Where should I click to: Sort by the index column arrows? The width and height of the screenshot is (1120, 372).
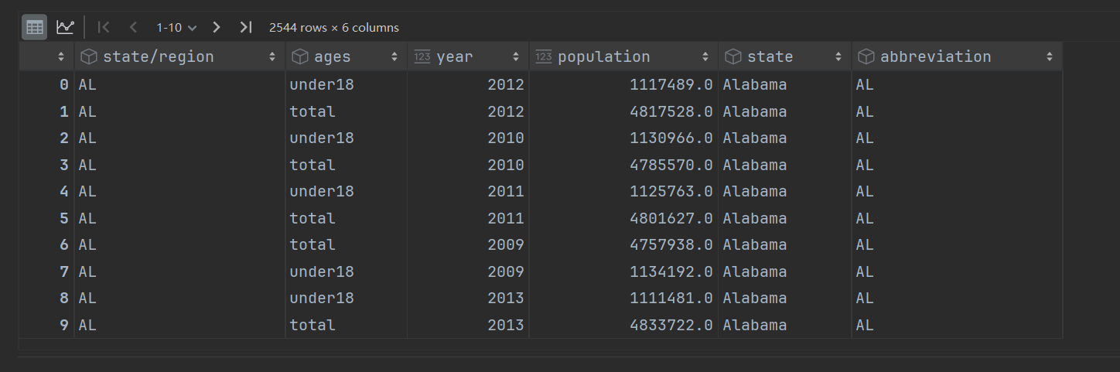click(61, 56)
